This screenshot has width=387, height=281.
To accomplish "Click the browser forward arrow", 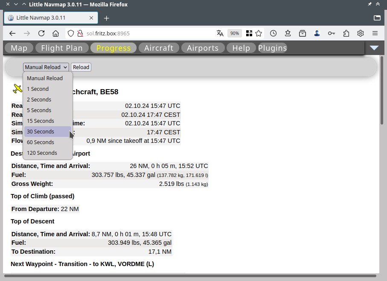I will coord(26,33).
